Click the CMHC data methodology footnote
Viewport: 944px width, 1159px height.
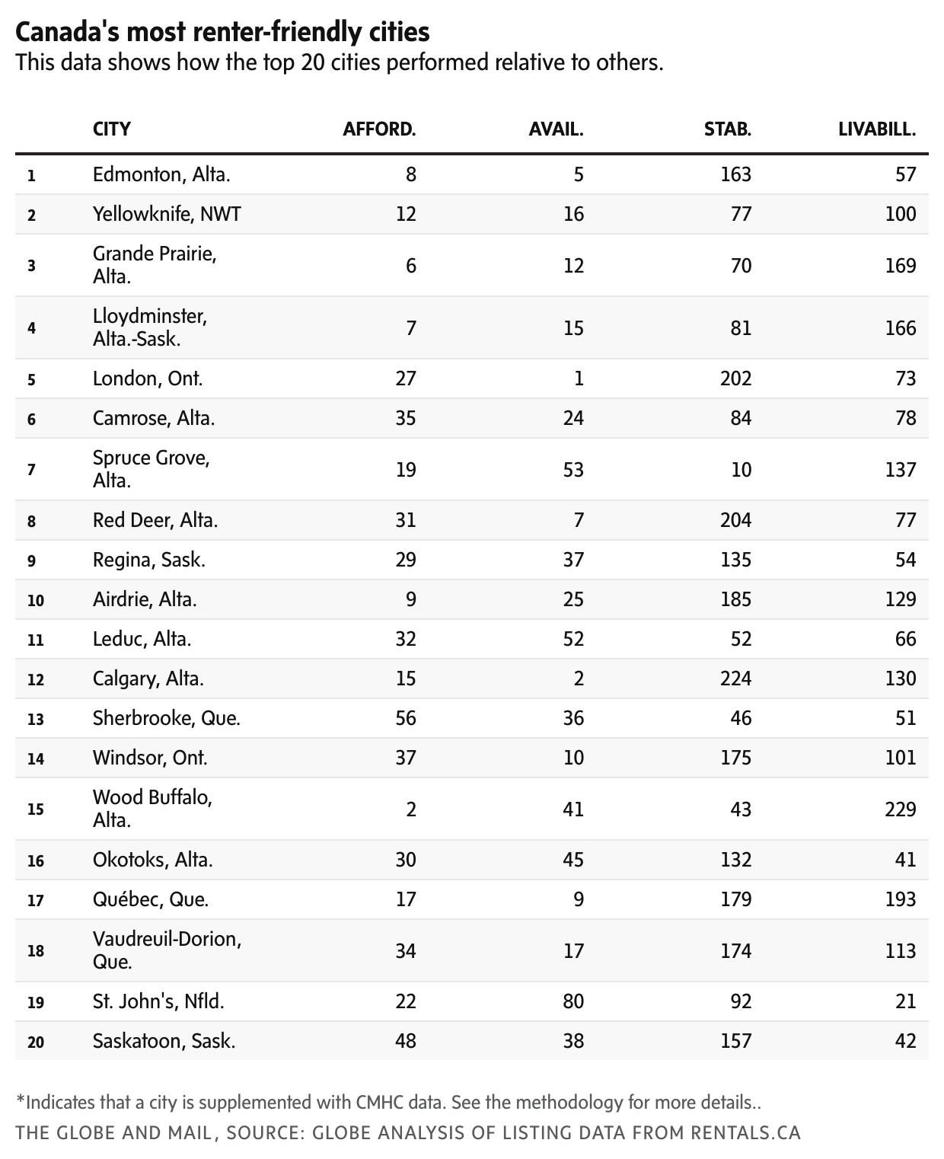point(388,1102)
